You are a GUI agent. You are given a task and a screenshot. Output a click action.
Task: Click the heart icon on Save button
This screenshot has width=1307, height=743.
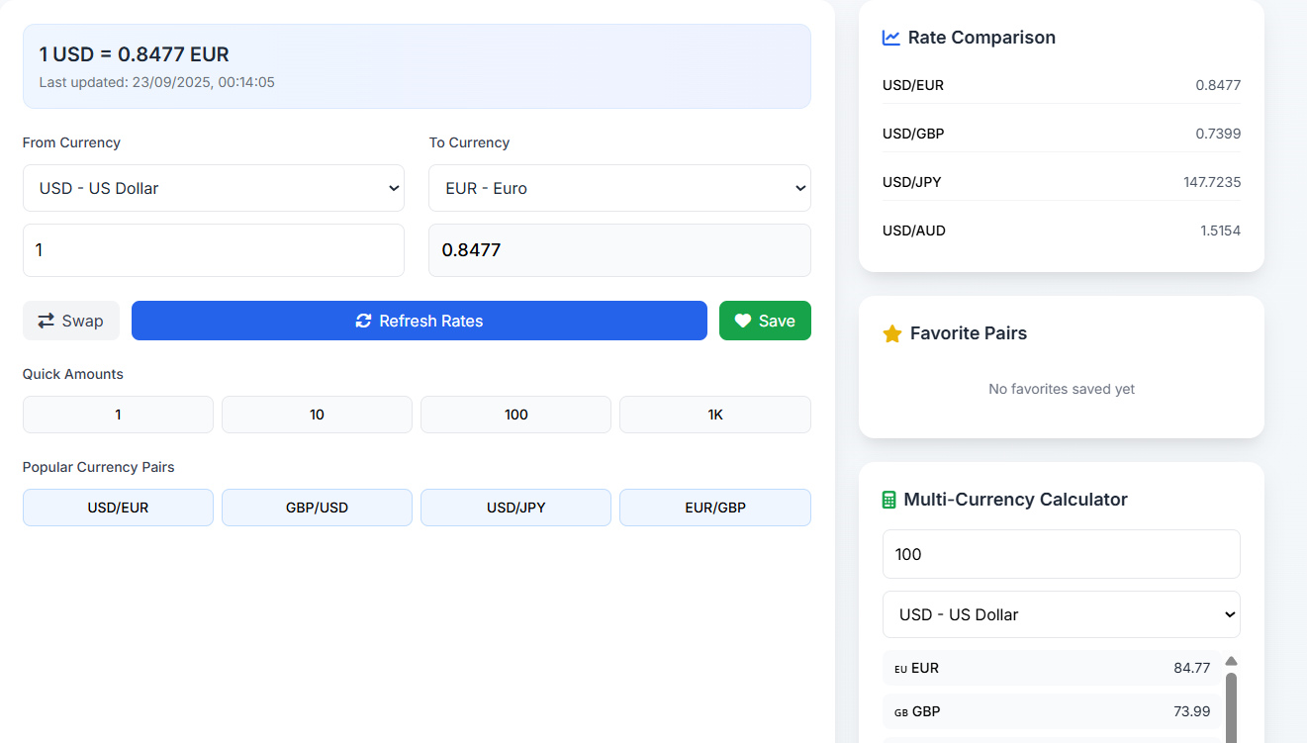click(x=743, y=321)
